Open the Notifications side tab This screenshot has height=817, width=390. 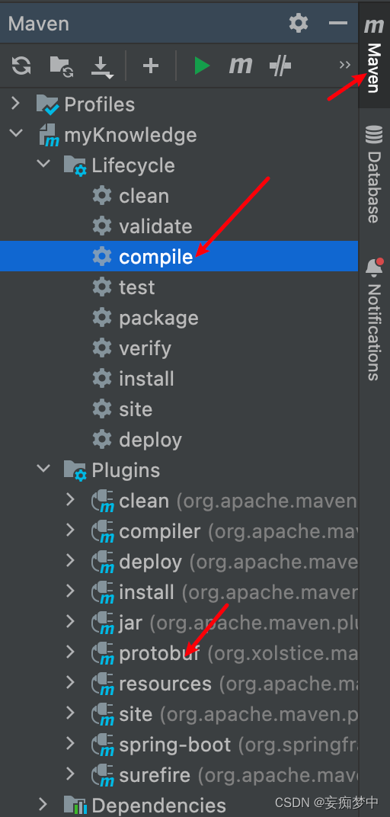(373, 319)
